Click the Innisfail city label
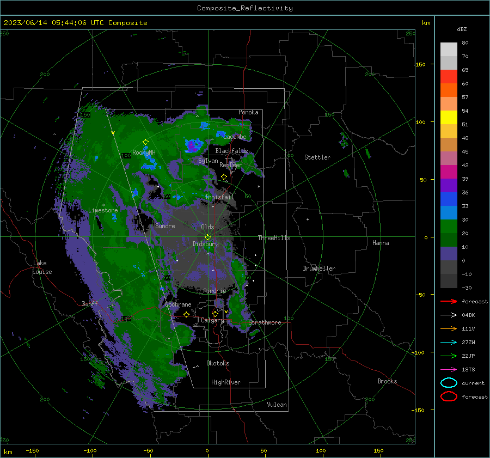The image size is (490, 458). click(x=220, y=197)
